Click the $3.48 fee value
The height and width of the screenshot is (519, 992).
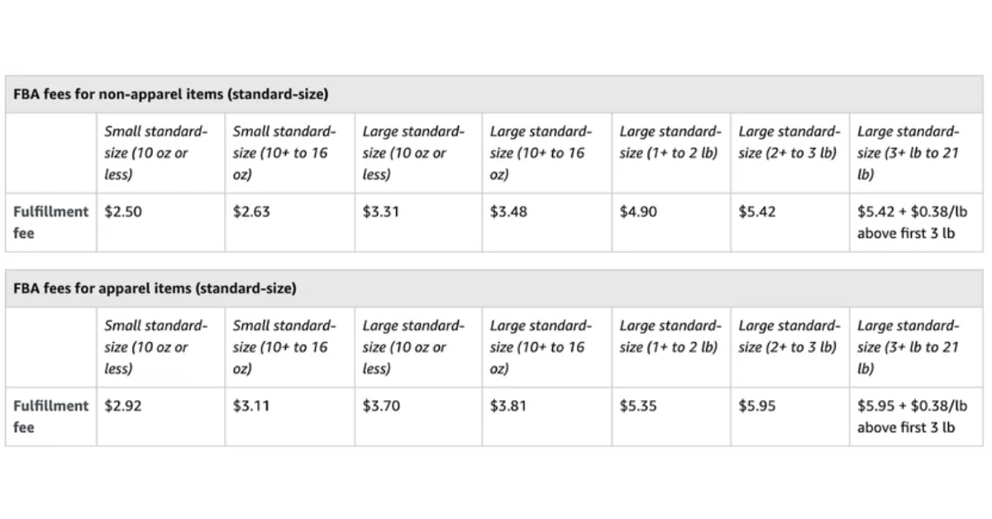click(508, 212)
